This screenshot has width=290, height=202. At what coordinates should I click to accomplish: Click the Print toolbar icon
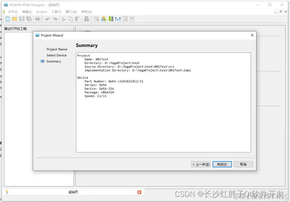37,19
